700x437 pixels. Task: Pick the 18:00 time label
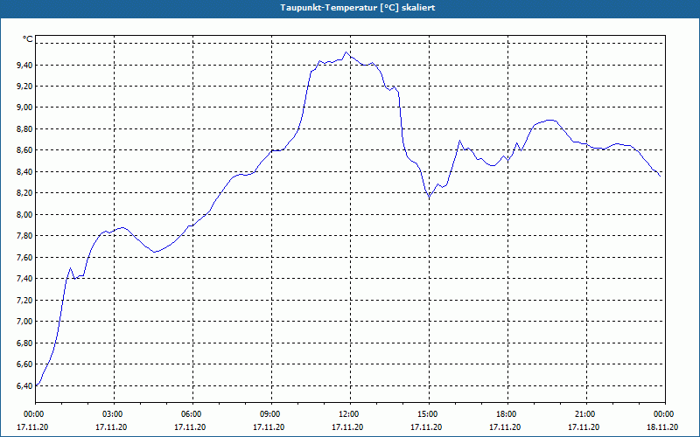click(507, 414)
